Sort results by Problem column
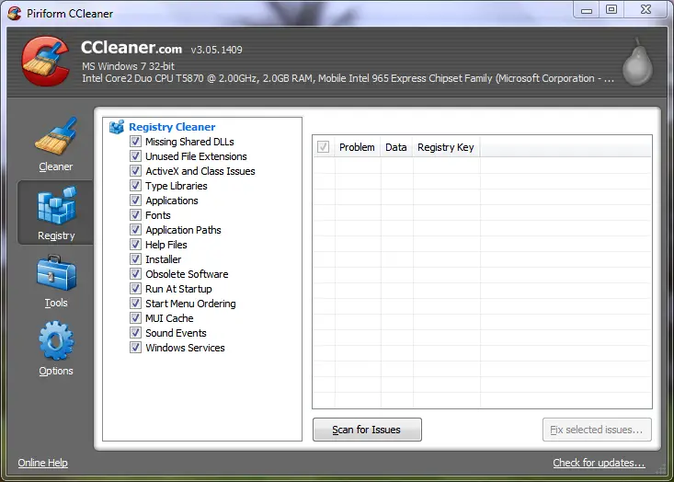The image size is (674, 482). tap(357, 147)
